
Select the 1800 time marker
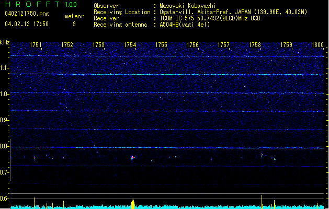pyautogui.click(x=317, y=45)
